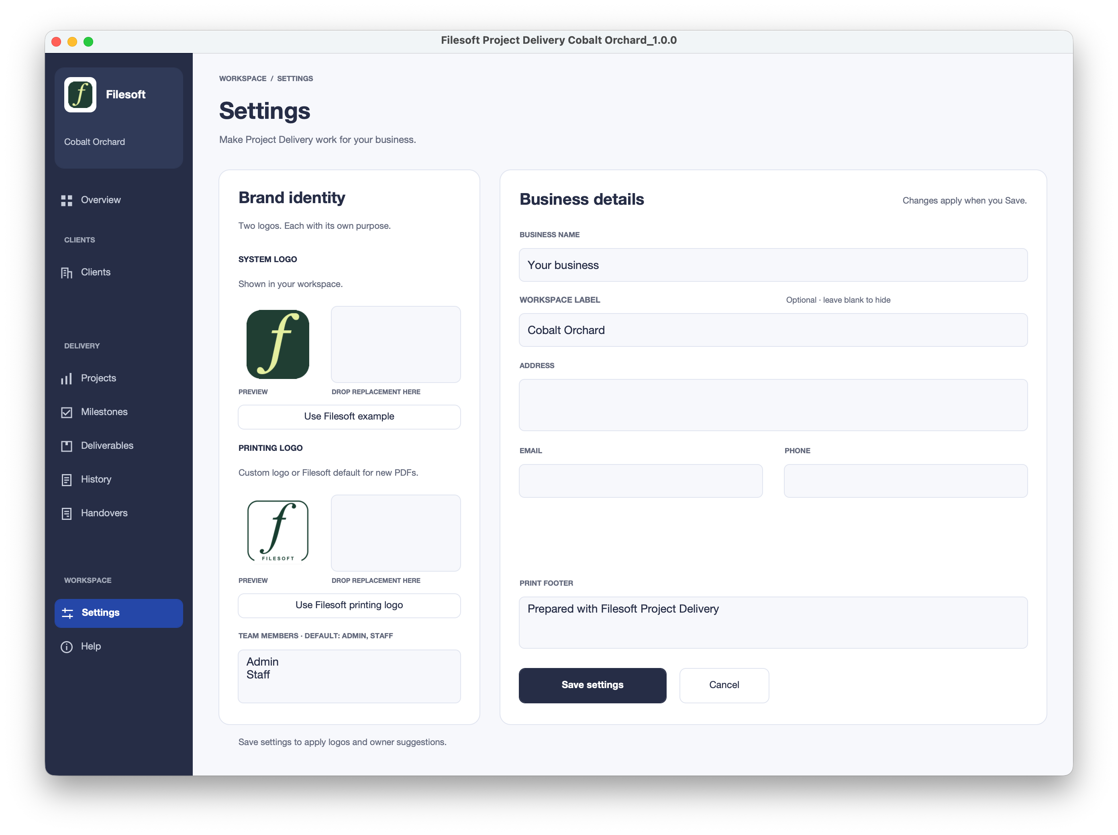Click the printing logo preview thumbnail
This screenshot has height=835, width=1118.
coord(277,532)
